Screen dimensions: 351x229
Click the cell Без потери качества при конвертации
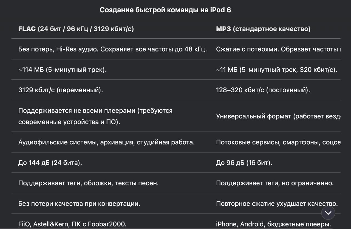click(x=79, y=204)
